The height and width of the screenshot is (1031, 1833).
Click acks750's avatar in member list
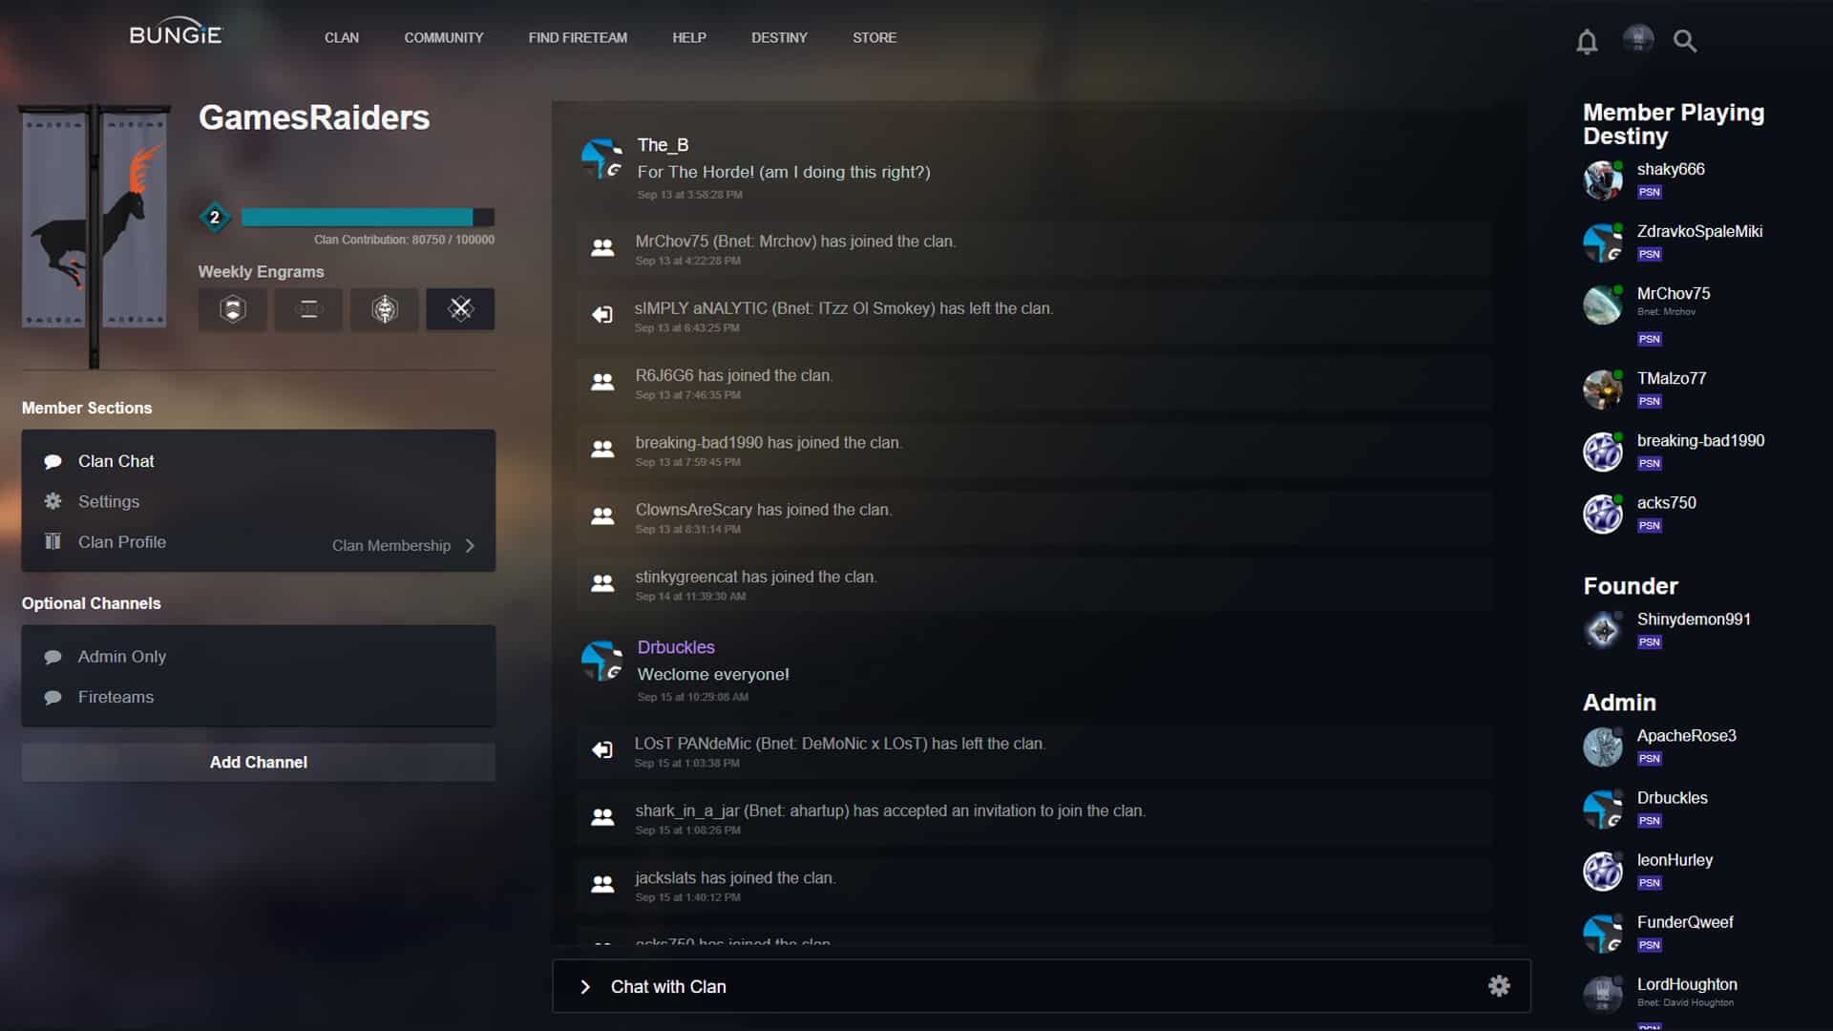[1603, 514]
